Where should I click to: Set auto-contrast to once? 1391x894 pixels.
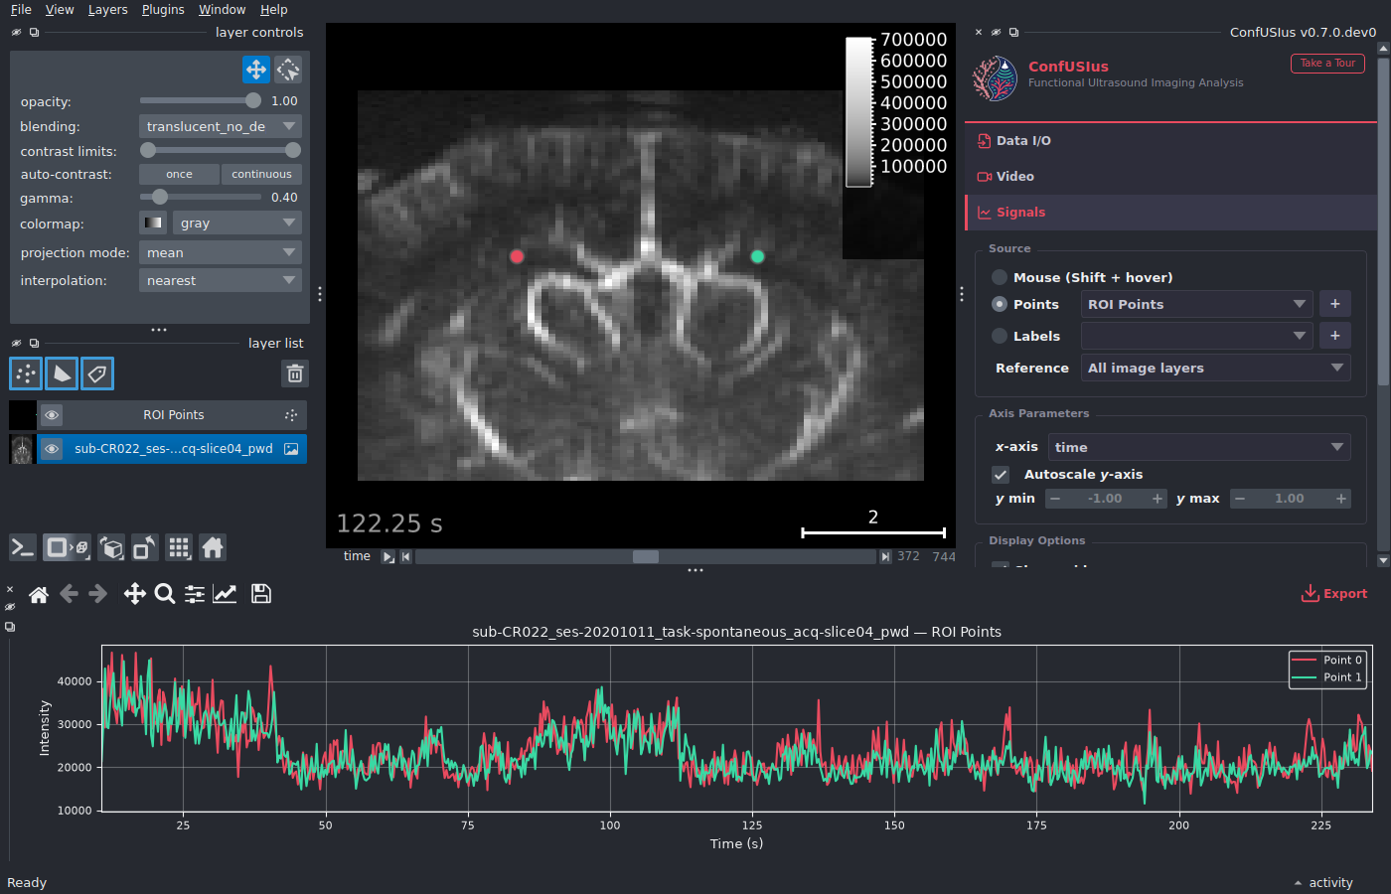pos(179,174)
